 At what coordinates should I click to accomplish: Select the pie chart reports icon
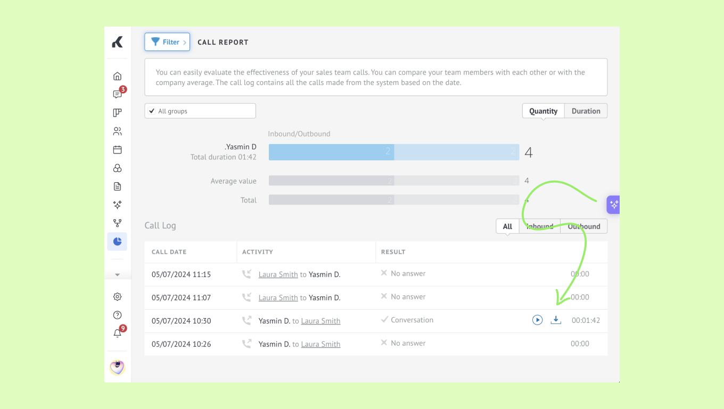point(117,242)
